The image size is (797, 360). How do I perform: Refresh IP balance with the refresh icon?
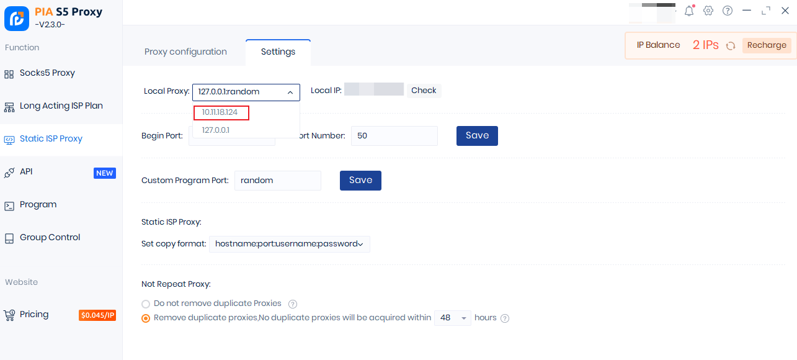tap(731, 45)
